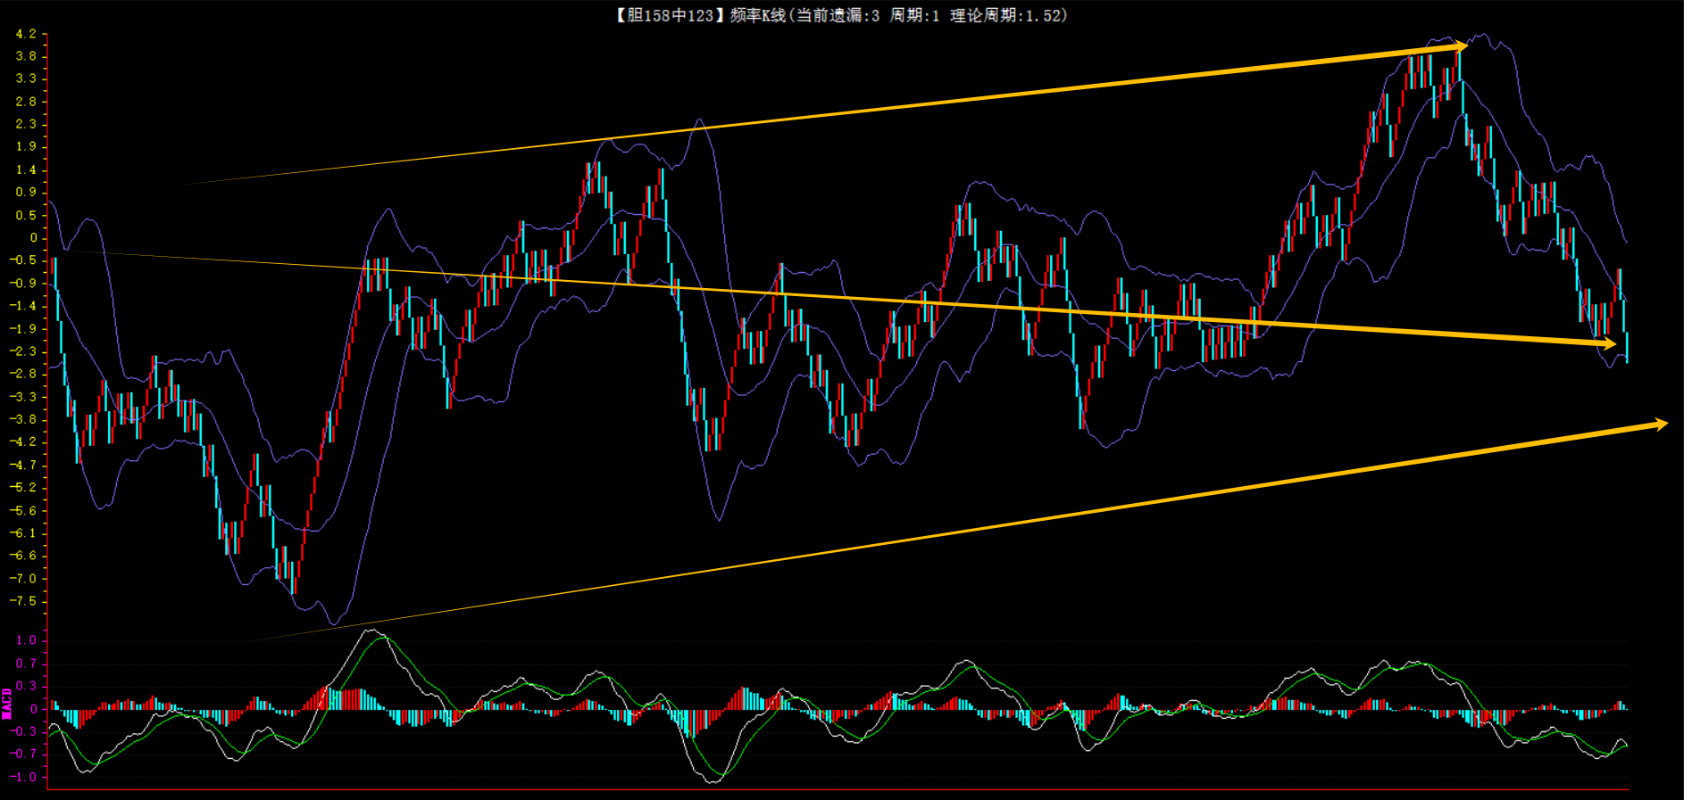Viewport: 1684px width, 800px height.
Task: Click the highest peak of the white MACD line
Action: pos(371,631)
